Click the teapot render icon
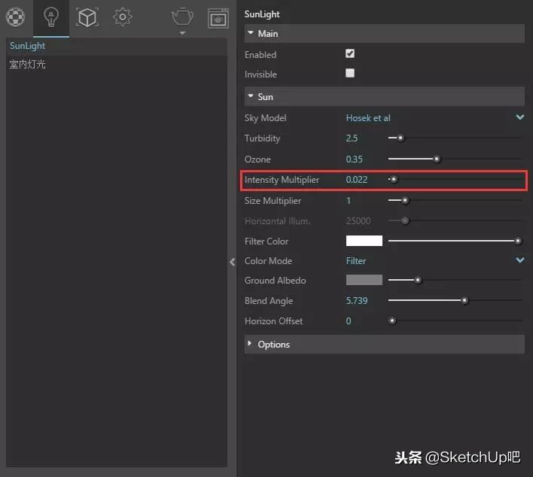The image size is (533, 477). [x=182, y=17]
